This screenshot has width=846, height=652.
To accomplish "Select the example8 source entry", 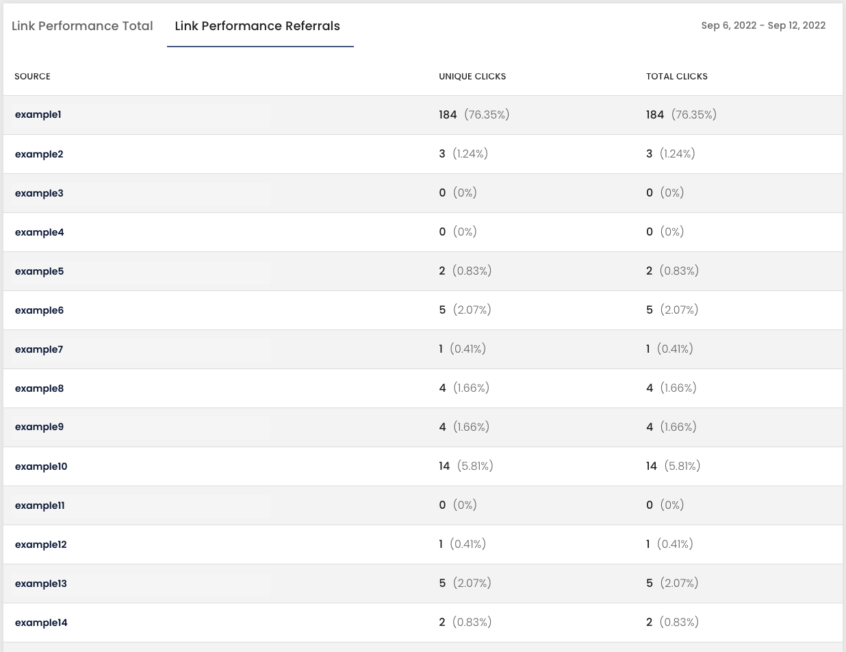I will pyautogui.click(x=39, y=388).
